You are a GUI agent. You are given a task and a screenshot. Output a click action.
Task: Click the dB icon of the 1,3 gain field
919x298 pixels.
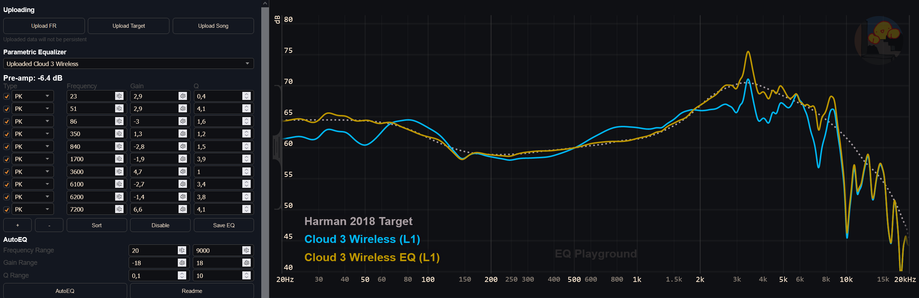coord(183,133)
